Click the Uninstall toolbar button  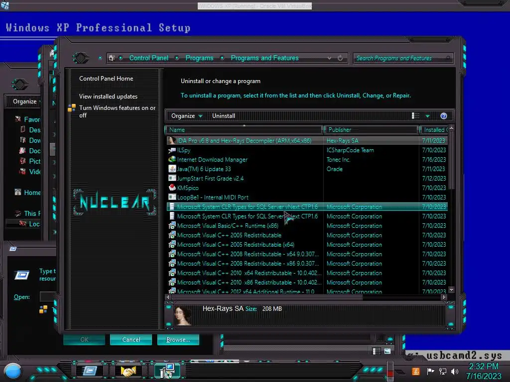coord(224,116)
